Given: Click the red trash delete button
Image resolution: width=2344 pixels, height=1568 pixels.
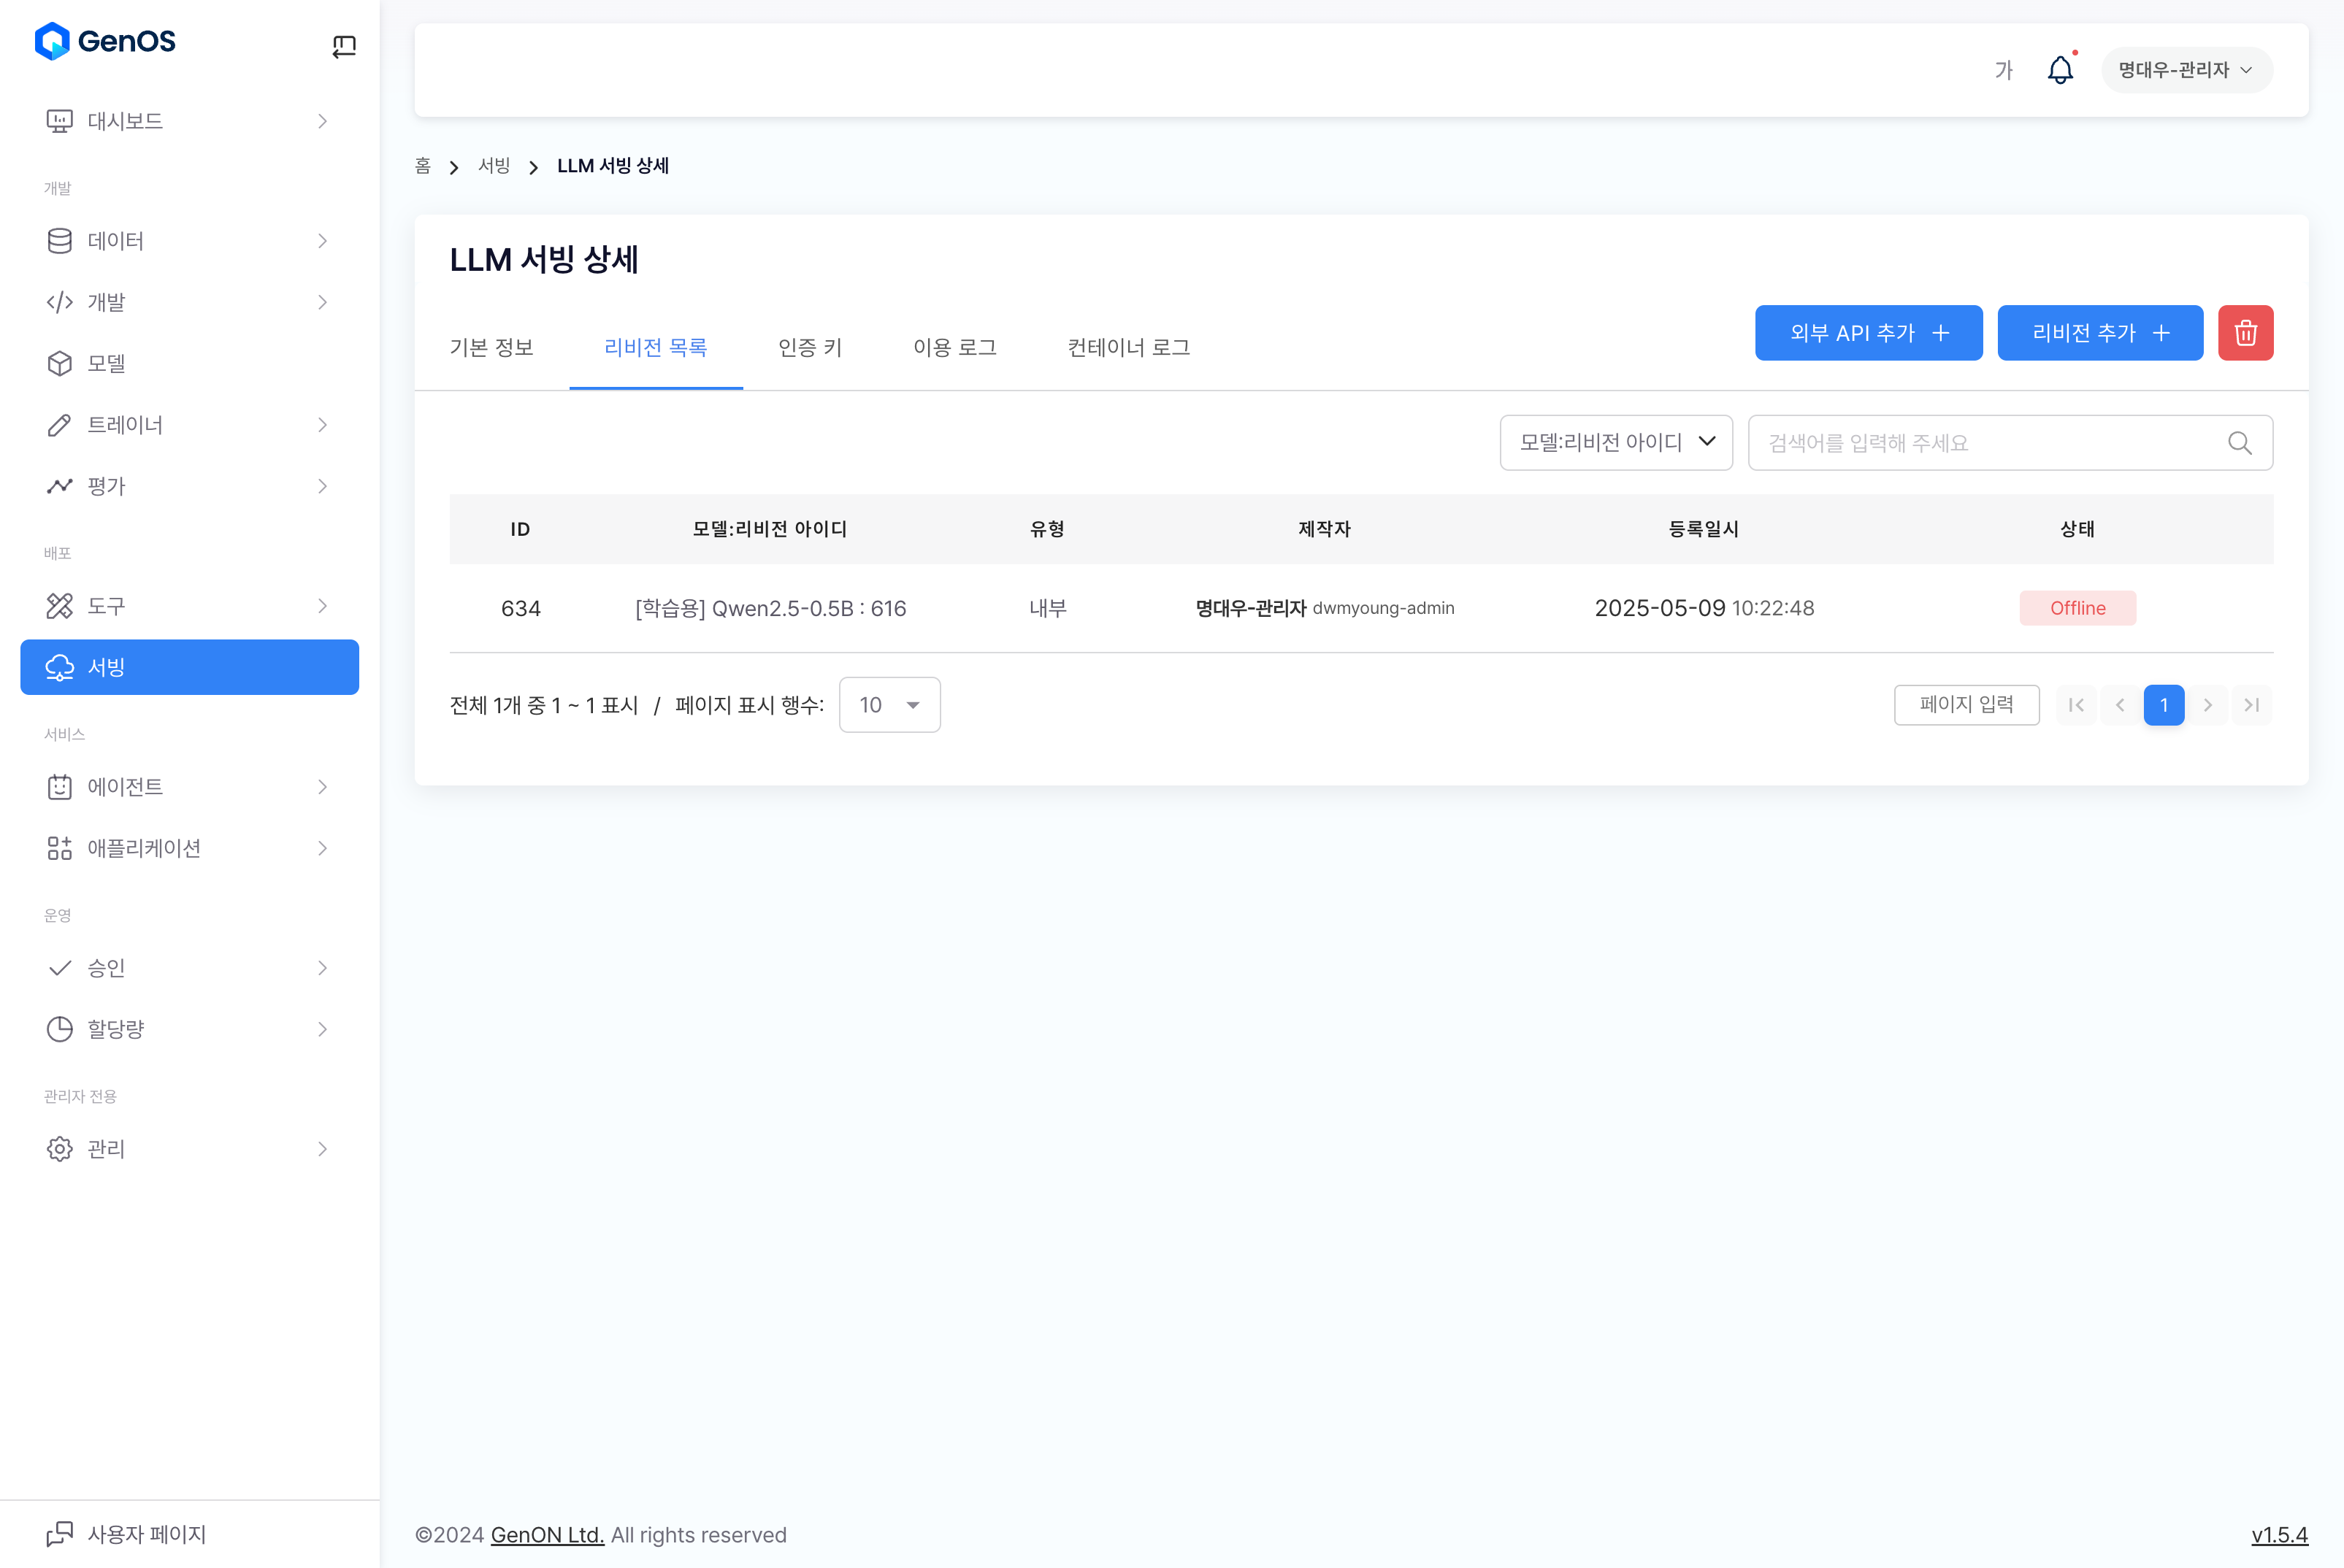Looking at the screenshot, I should click(2245, 333).
